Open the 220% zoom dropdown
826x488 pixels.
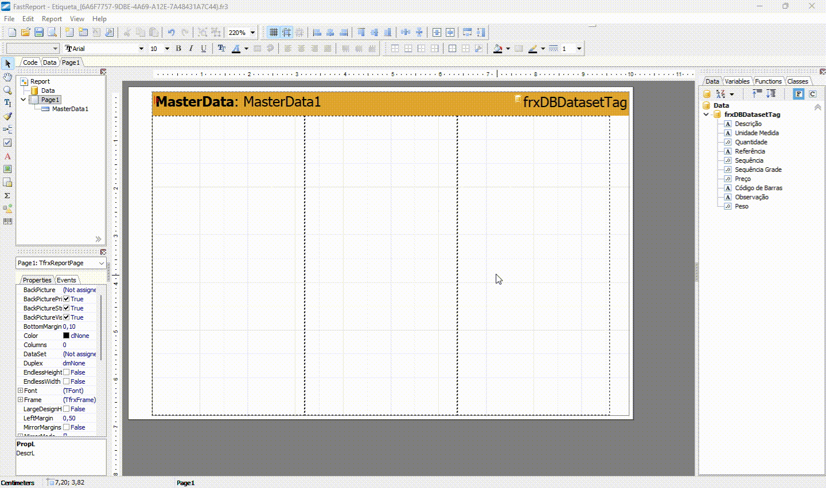click(x=252, y=33)
